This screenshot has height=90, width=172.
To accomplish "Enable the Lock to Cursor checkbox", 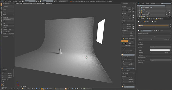I will [x=122, y=57].
